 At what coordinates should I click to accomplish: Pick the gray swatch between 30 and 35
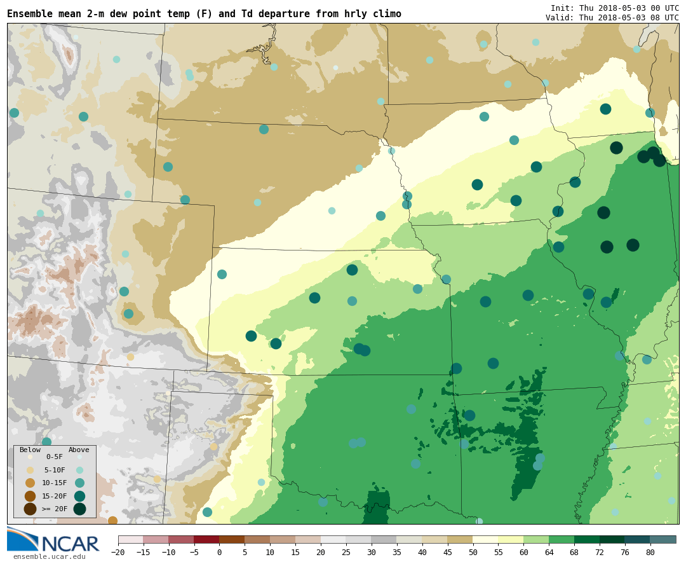pyautogui.click(x=384, y=539)
